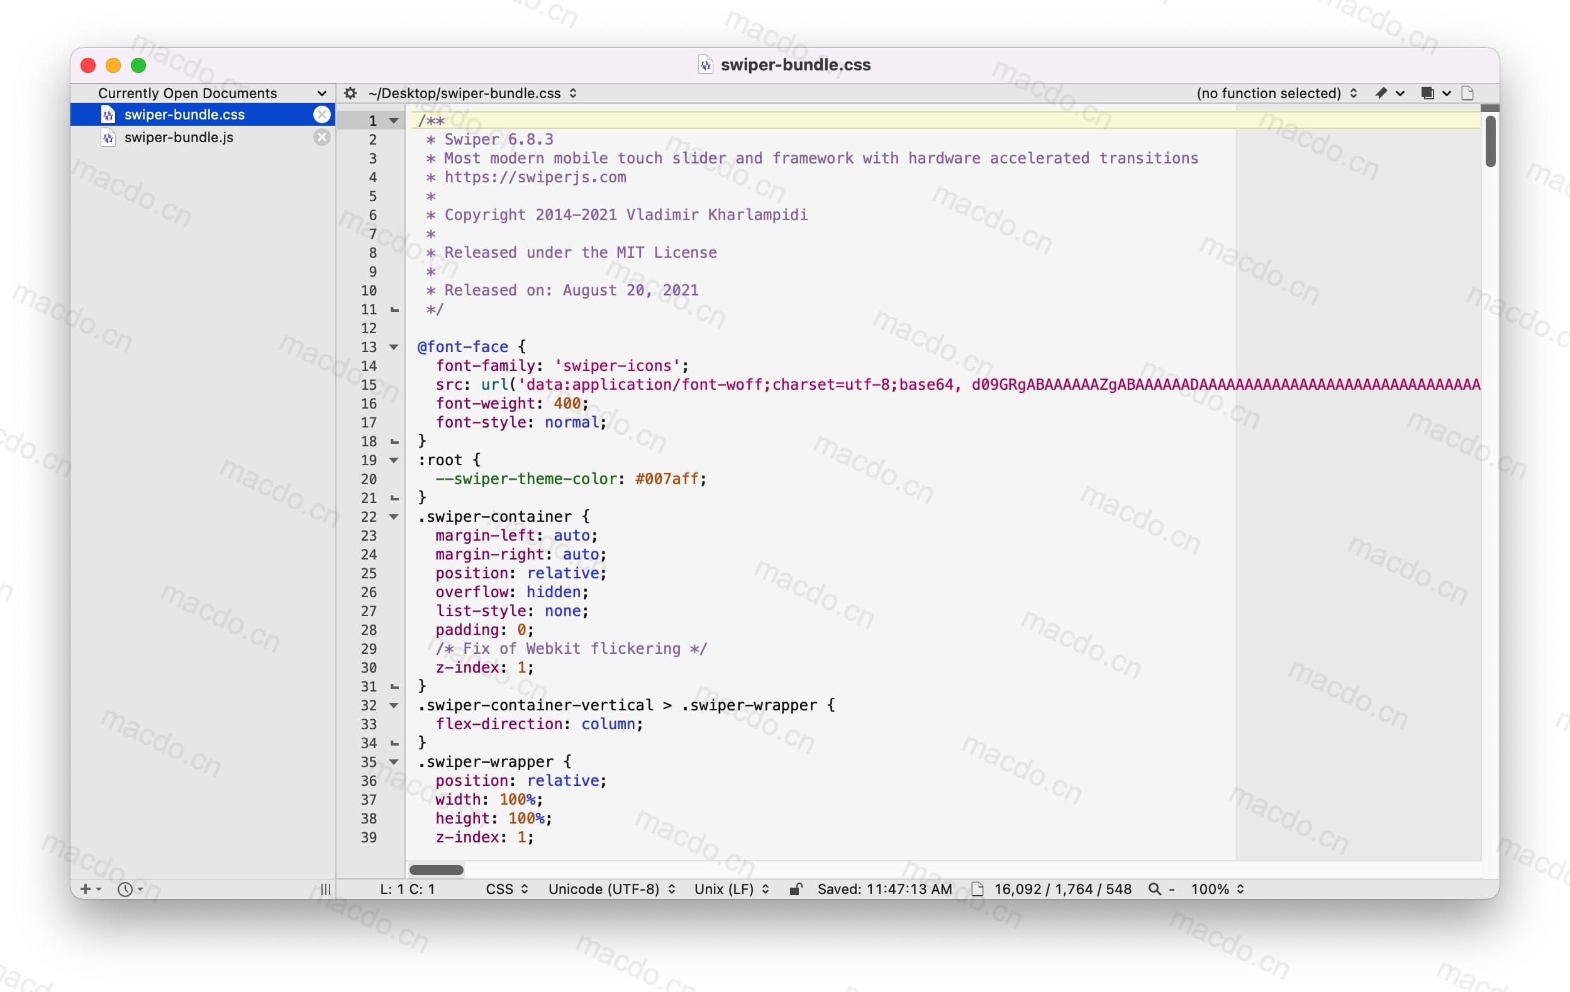Click the flex-direction: column line
This screenshot has width=1570, height=992.
[x=539, y=724]
